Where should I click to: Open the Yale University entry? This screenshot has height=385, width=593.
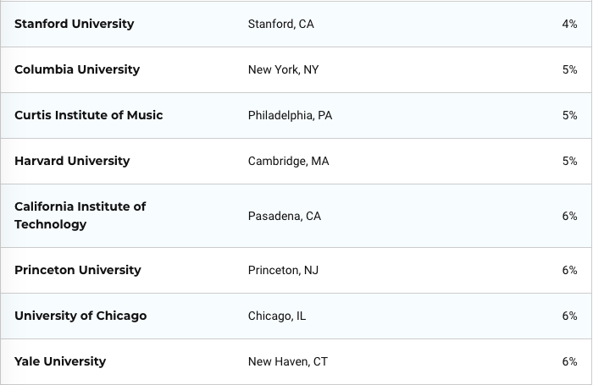click(x=60, y=361)
